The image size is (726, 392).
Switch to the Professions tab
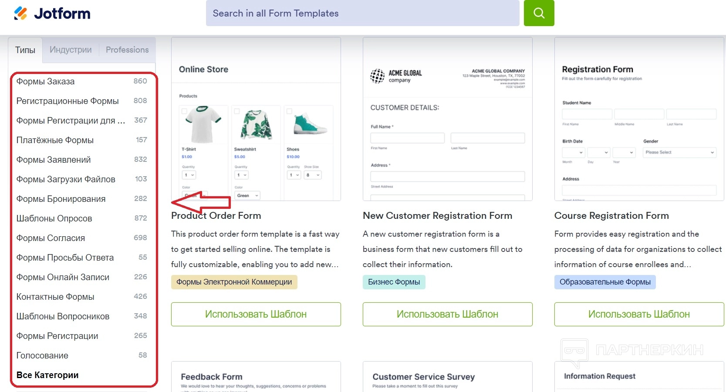[x=127, y=50]
